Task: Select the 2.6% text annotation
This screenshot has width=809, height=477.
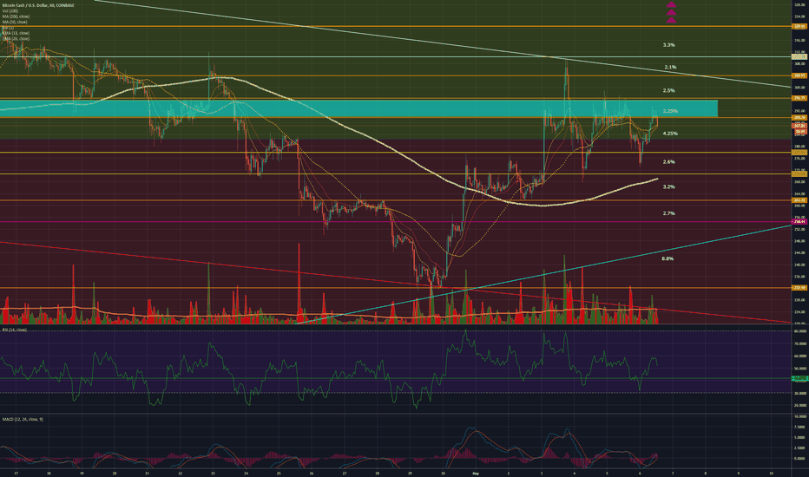Action: [668, 162]
